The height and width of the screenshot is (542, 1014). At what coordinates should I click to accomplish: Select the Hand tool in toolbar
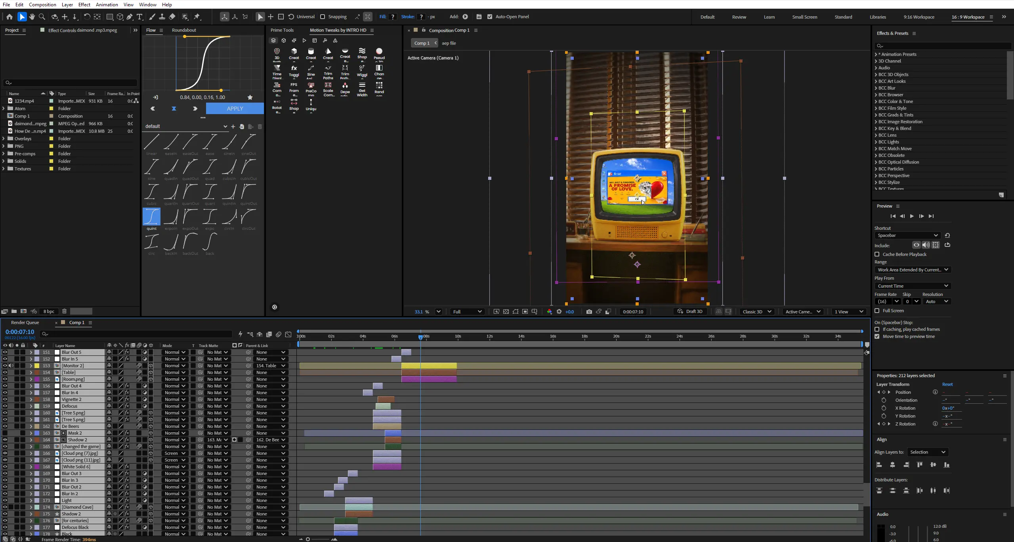click(x=32, y=17)
